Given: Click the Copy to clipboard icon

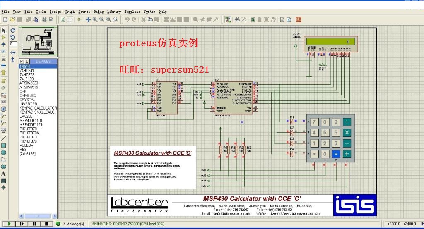Looking at the screenshot, I should pyautogui.click(x=150, y=19).
